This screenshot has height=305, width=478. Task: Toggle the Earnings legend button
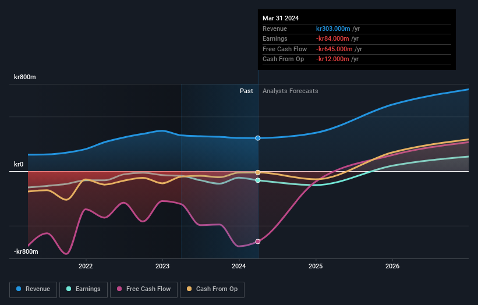click(83, 289)
